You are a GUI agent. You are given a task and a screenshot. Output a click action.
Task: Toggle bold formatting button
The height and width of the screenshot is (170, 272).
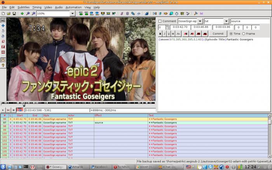[x=160, y=34]
